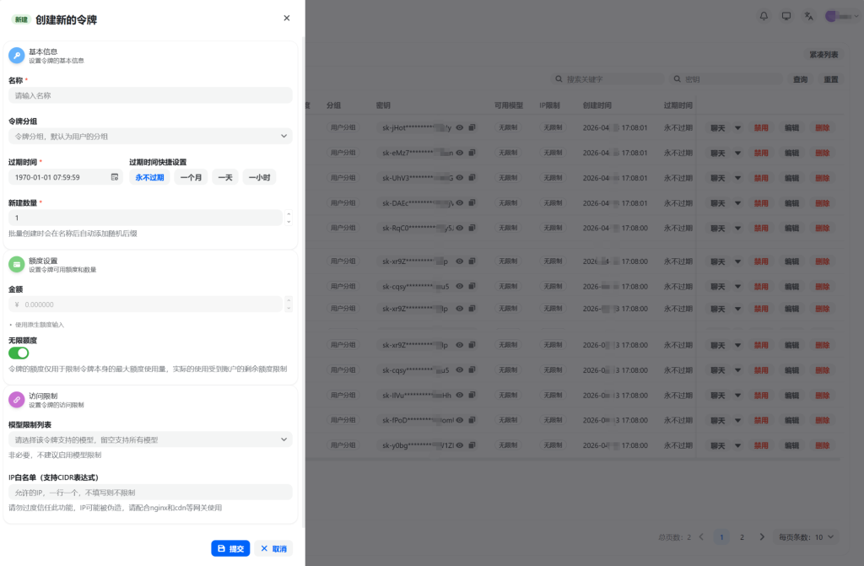
Task: Click the monitor theme icon in header
Action: point(786,16)
